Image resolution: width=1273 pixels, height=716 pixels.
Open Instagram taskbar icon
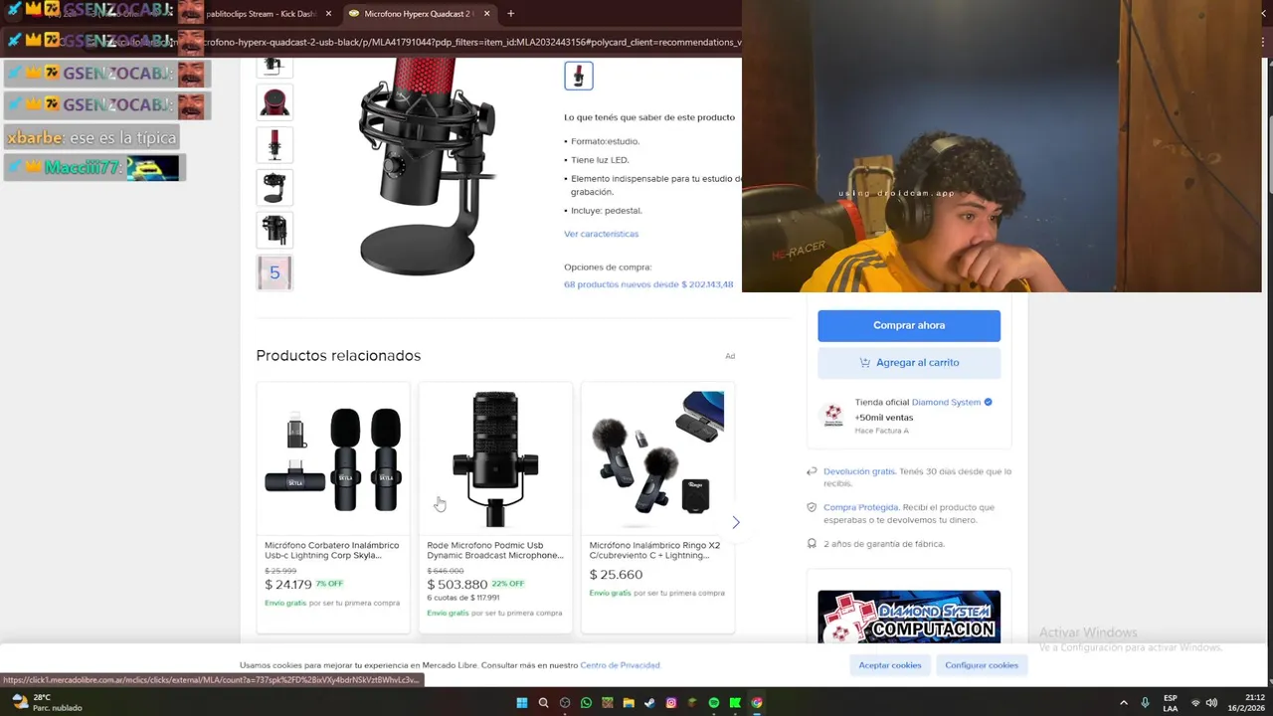click(671, 703)
